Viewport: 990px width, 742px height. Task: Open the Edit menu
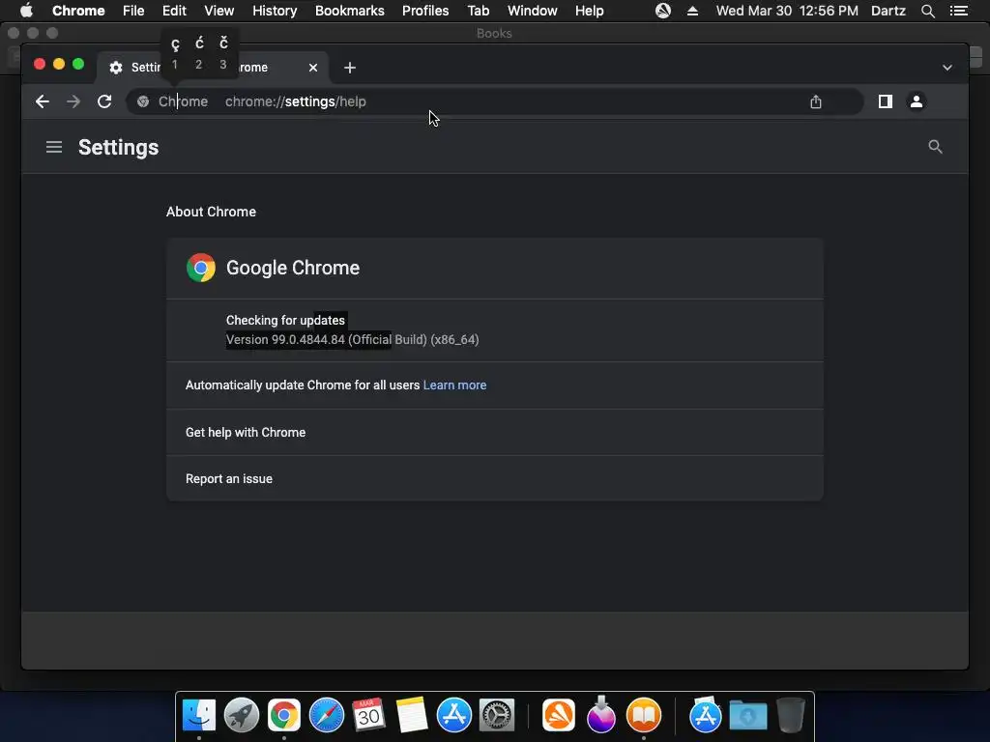pos(174,11)
